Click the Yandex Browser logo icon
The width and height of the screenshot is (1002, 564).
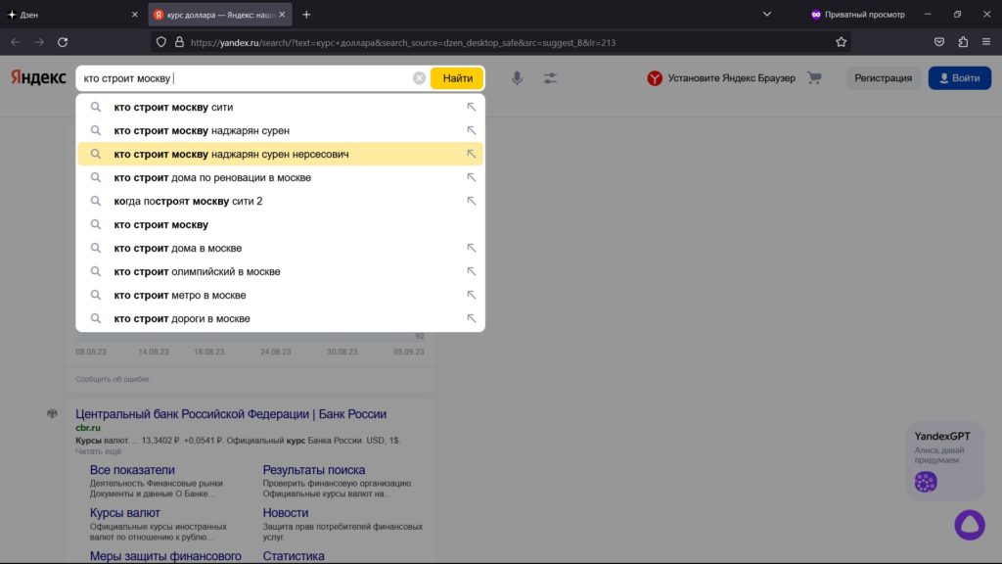click(655, 78)
